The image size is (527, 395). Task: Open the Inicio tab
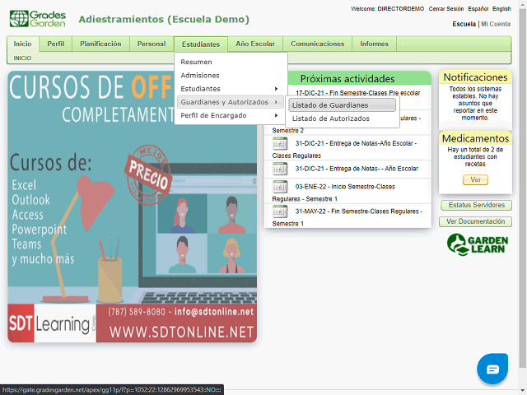[22, 44]
